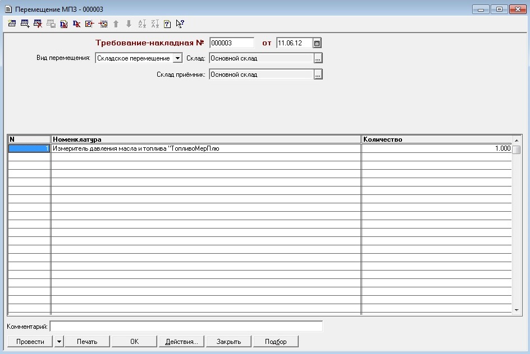Click the Подбор button
This screenshot has width=530, height=354.
coord(276,342)
